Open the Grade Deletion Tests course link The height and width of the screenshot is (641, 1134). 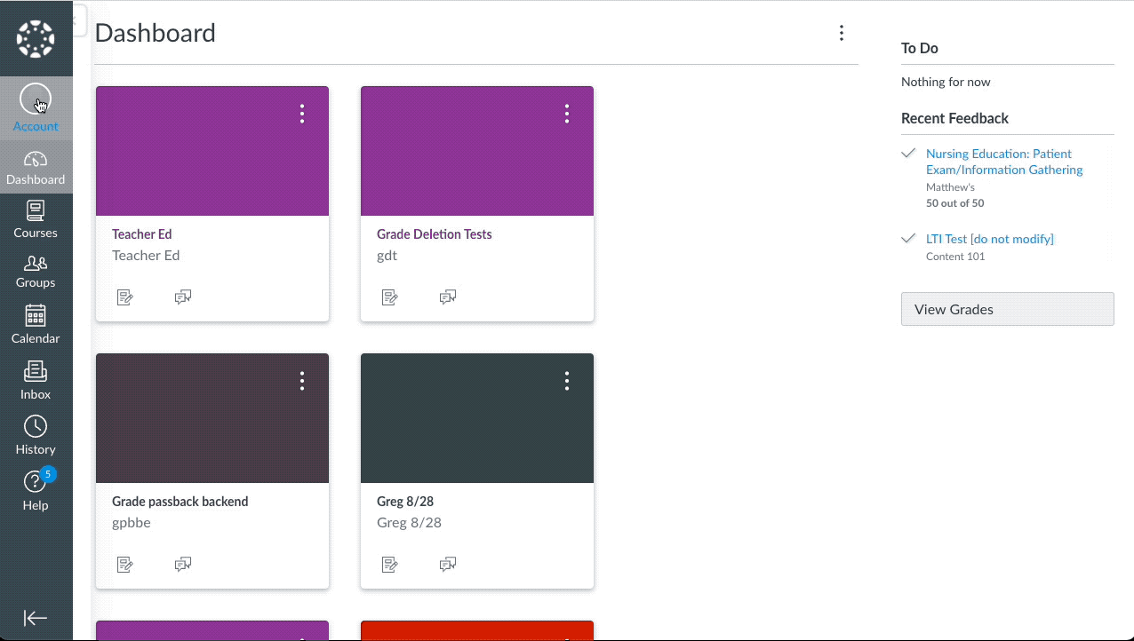point(435,234)
